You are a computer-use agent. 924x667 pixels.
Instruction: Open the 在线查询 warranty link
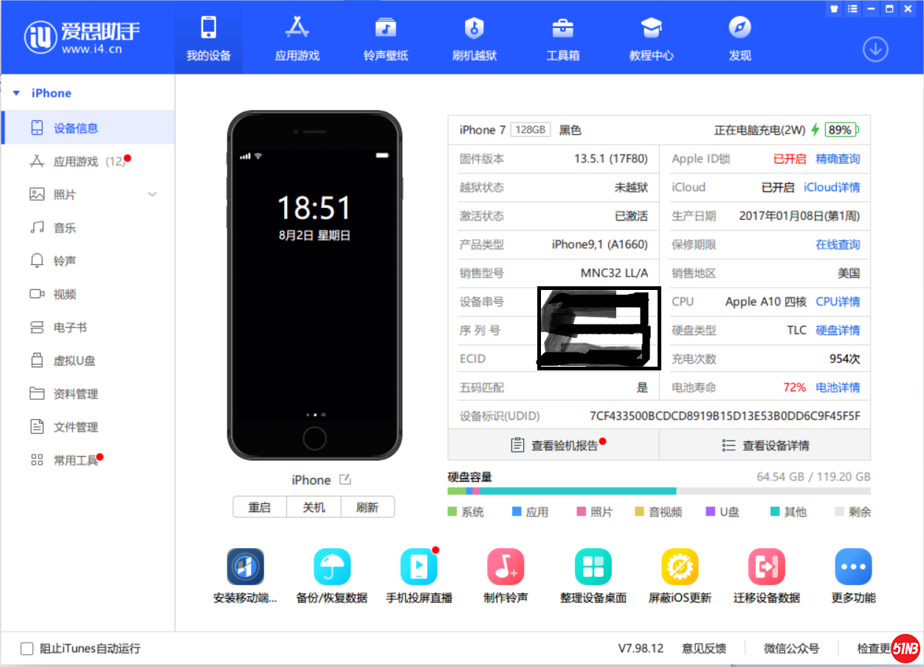(838, 244)
